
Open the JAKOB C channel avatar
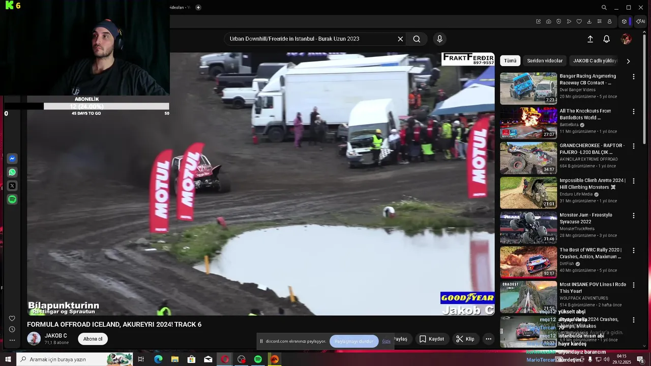(x=34, y=339)
